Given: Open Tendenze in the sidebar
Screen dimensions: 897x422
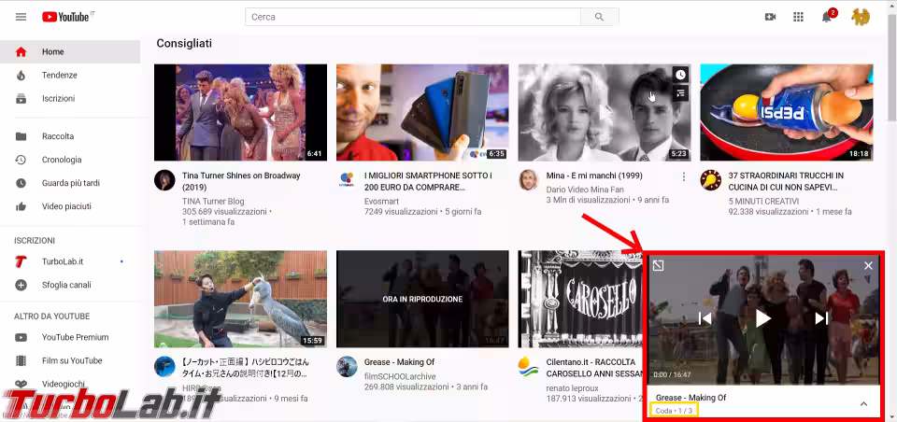Looking at the screenshot, I should (x=70, y=75).
